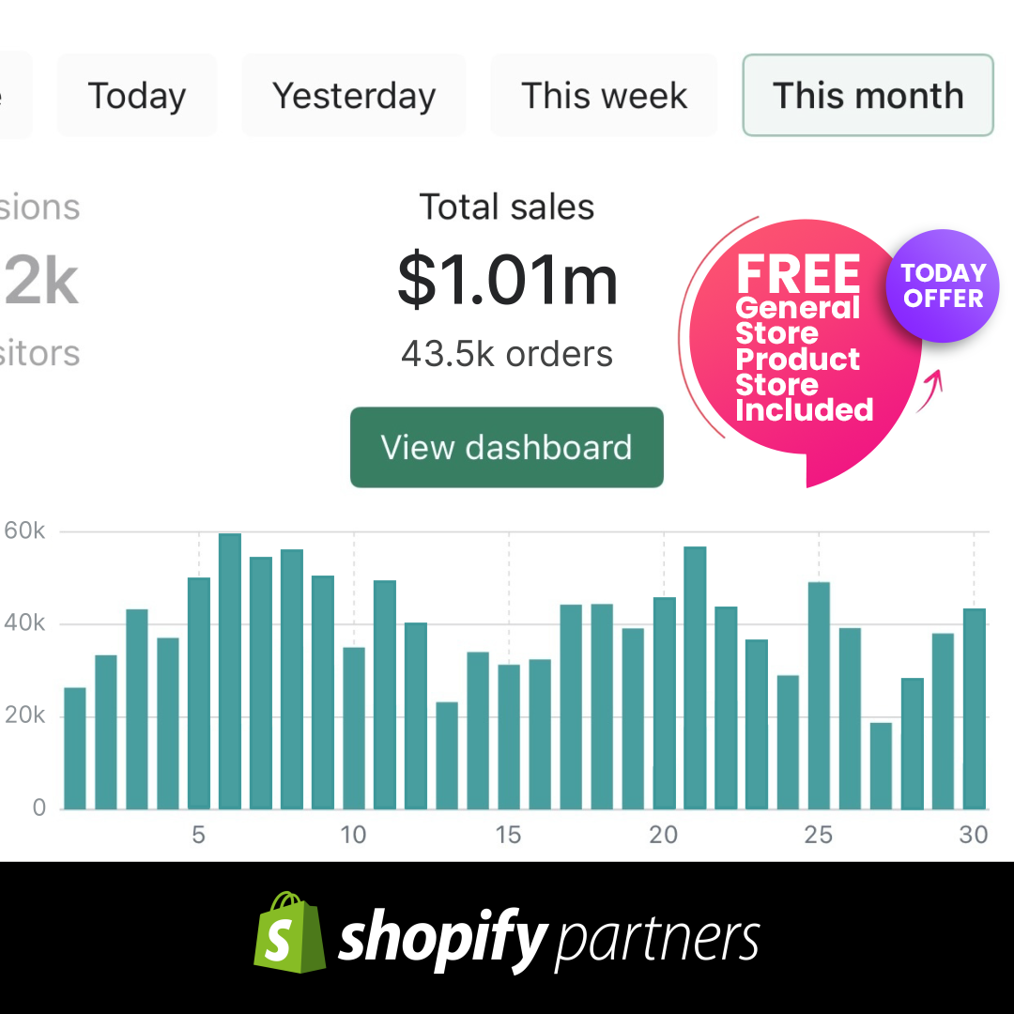This screenshot has height=1014, width=1014.
Task: Click the 60k axis label on the chart
Action: 23,530
